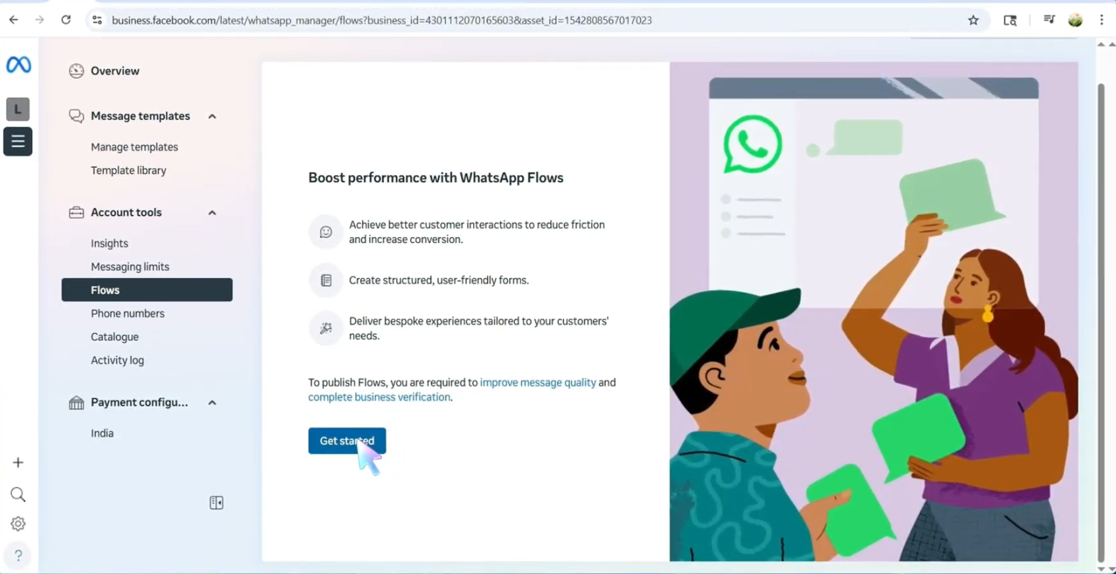The width and height of the screenshot is (1116, 574).
Task: Open the help question mark icon
Action: point(18,555)
